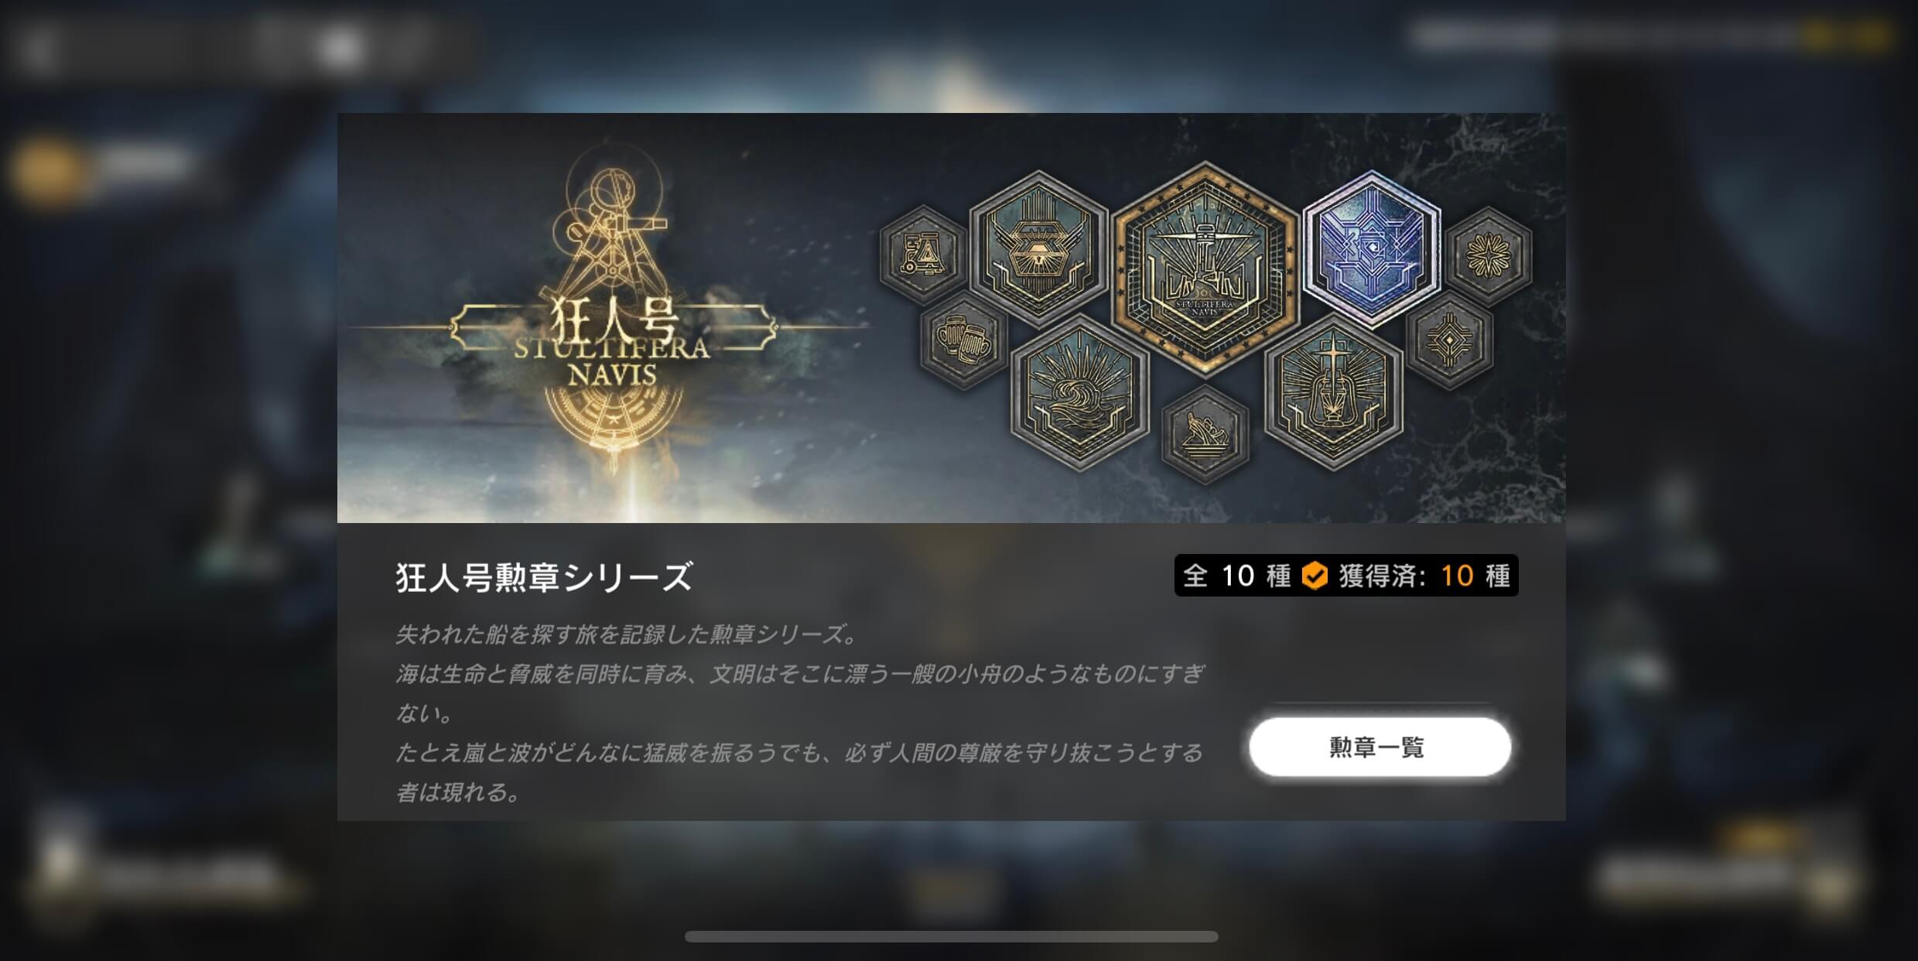The image size is (1918, 961).
Task: Select the winged emblem medal at upper left
Action: [x=1039, y=249]
